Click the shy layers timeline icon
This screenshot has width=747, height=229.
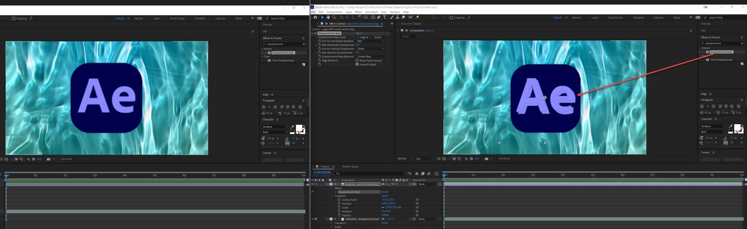417,173
